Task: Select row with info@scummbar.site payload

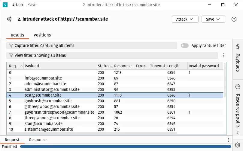Action: point(115,78)
